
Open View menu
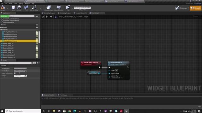click(x=16, y=4)
